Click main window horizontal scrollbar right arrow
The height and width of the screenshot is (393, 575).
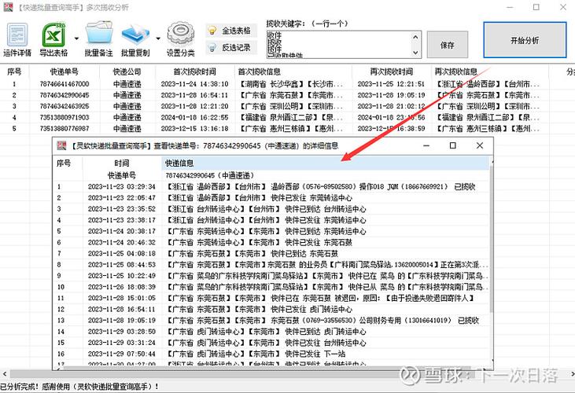click(x=571, y=374)
